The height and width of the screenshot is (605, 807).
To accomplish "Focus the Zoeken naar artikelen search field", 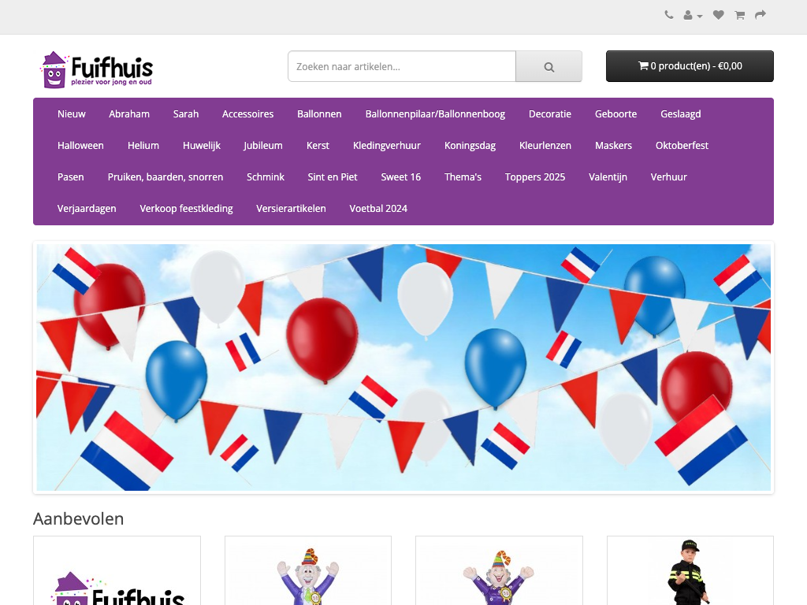I will (402, 66).
